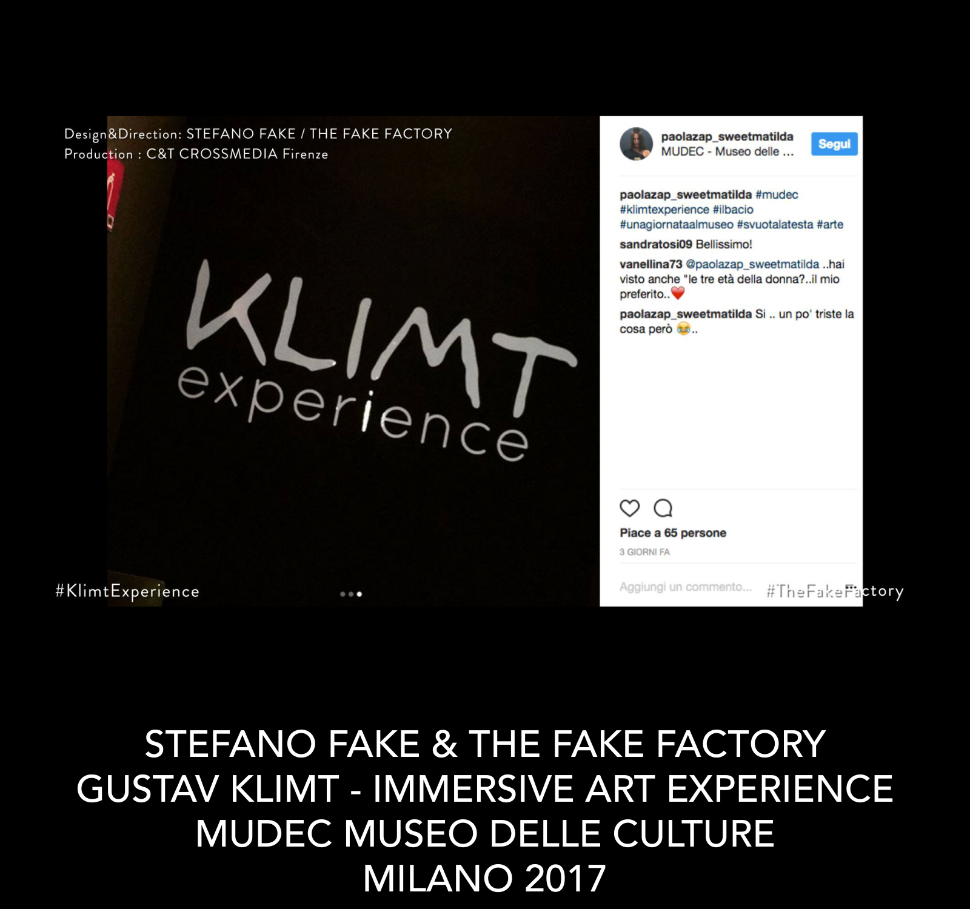Image resolution: width=970 pixels, height=909 pixels.
Task: Open the #ilbacio hashtag
Action: pos(733,210)
